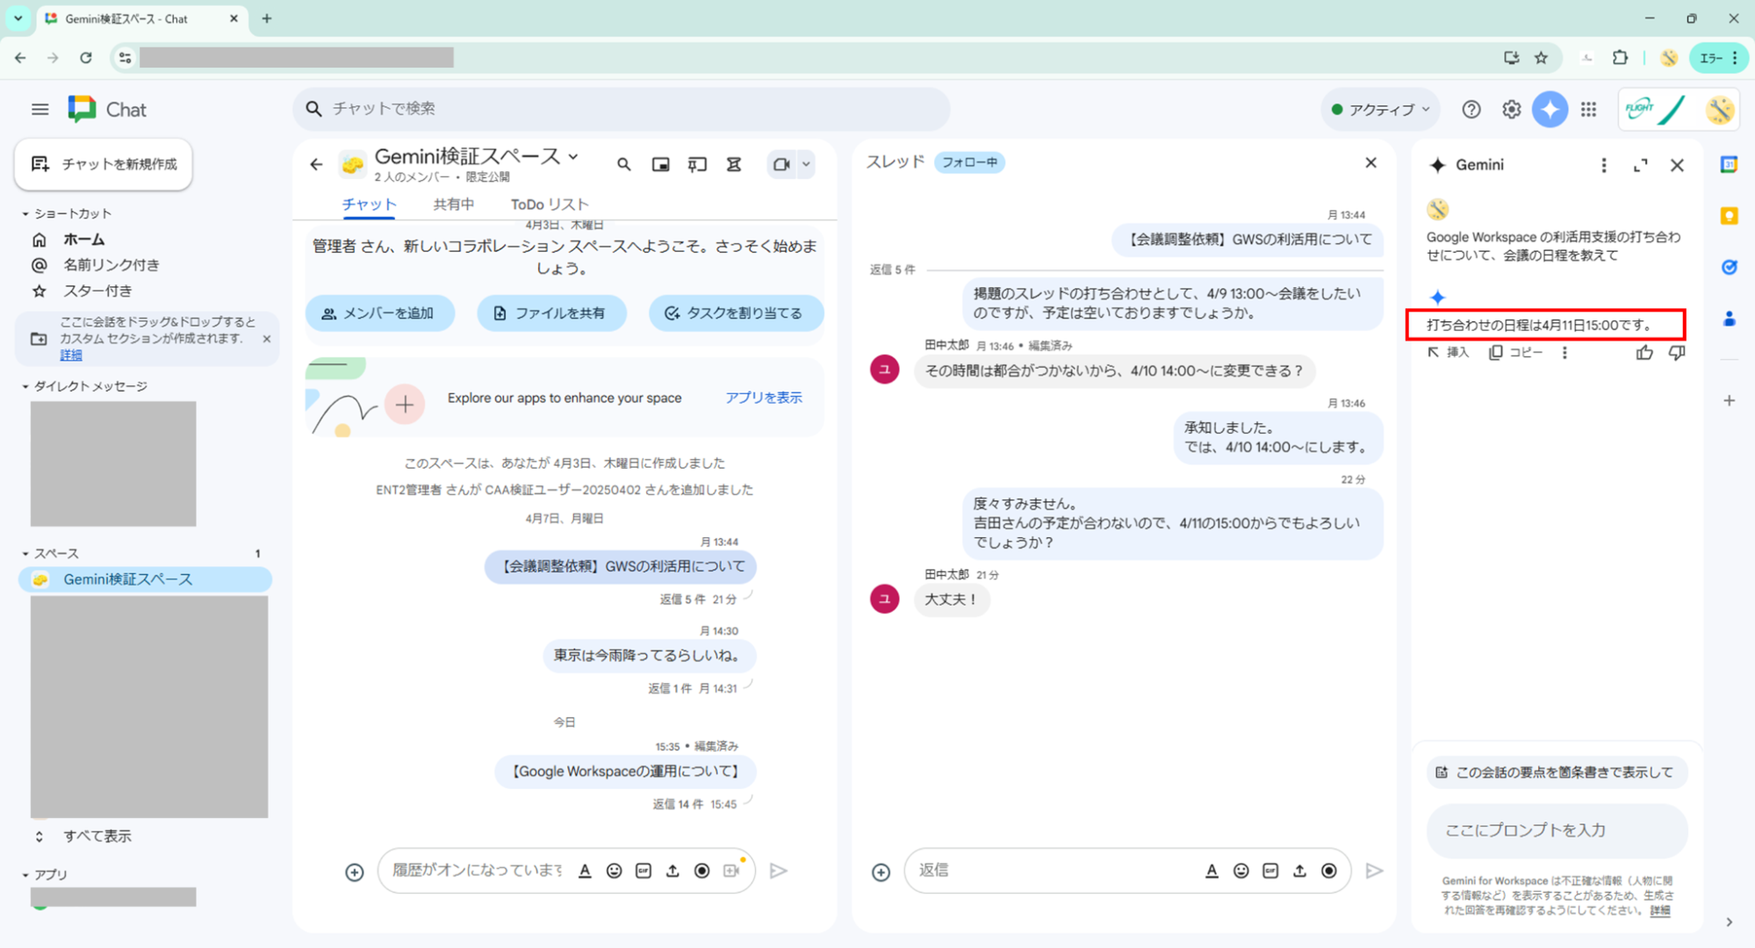
Task: Open スター付き starred shortcut
Action: click(97, 291)
